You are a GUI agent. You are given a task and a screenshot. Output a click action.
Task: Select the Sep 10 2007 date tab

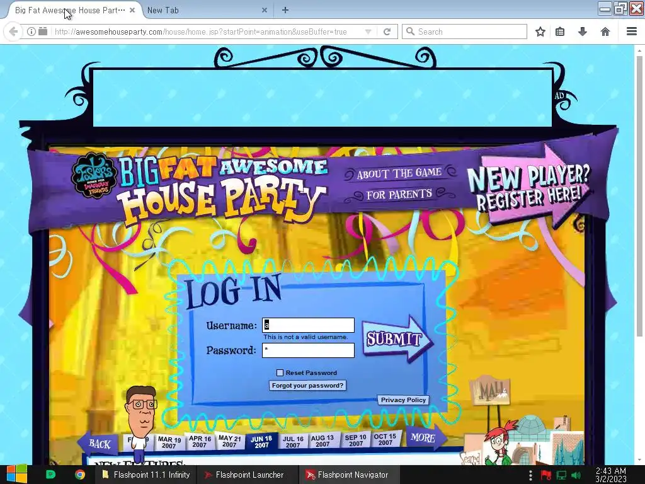click(x=355, y=441)
